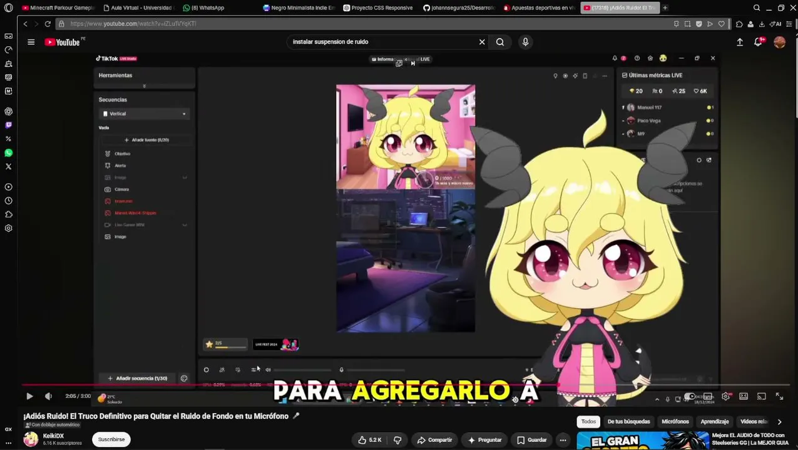Play the video
The image size is (798, 450).
(29, 396)
